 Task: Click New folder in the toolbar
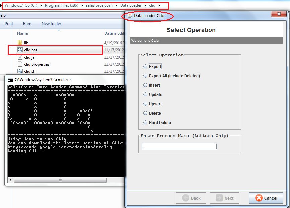point(51,24)
